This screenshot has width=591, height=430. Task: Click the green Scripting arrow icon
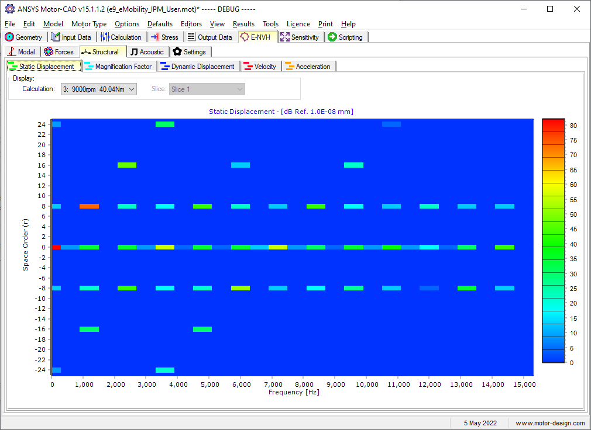(x=332, y=37)
